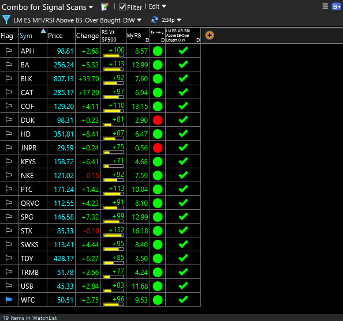Image resolution: width=343 pixels, height=321 pixels.
Task: Toggle the flag for COF
Action: [9, 107]
